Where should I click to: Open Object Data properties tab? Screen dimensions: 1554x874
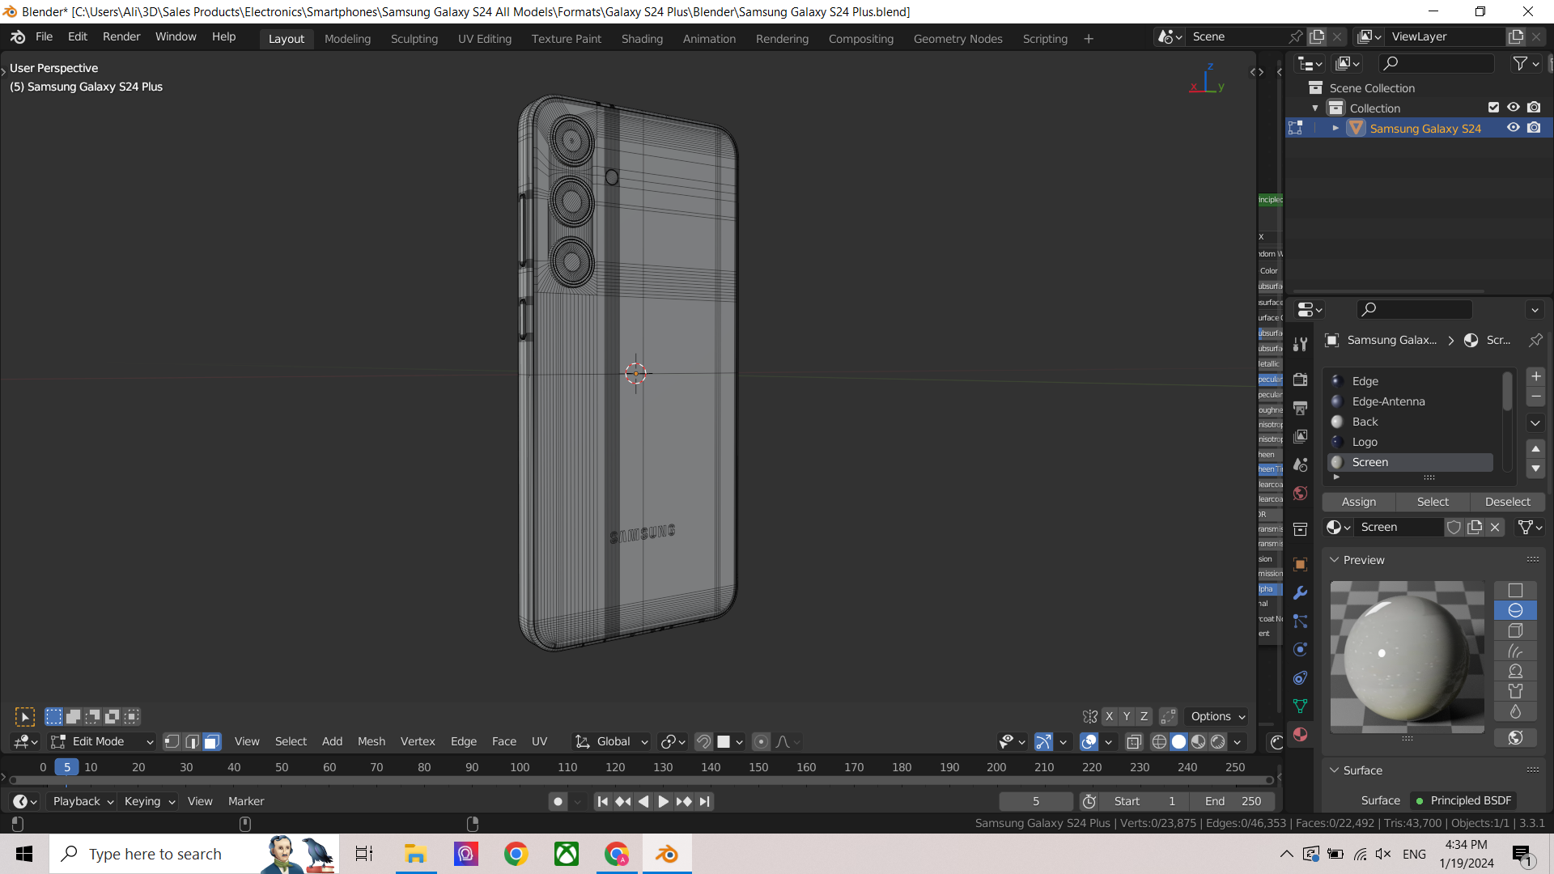click(1301, 706)
